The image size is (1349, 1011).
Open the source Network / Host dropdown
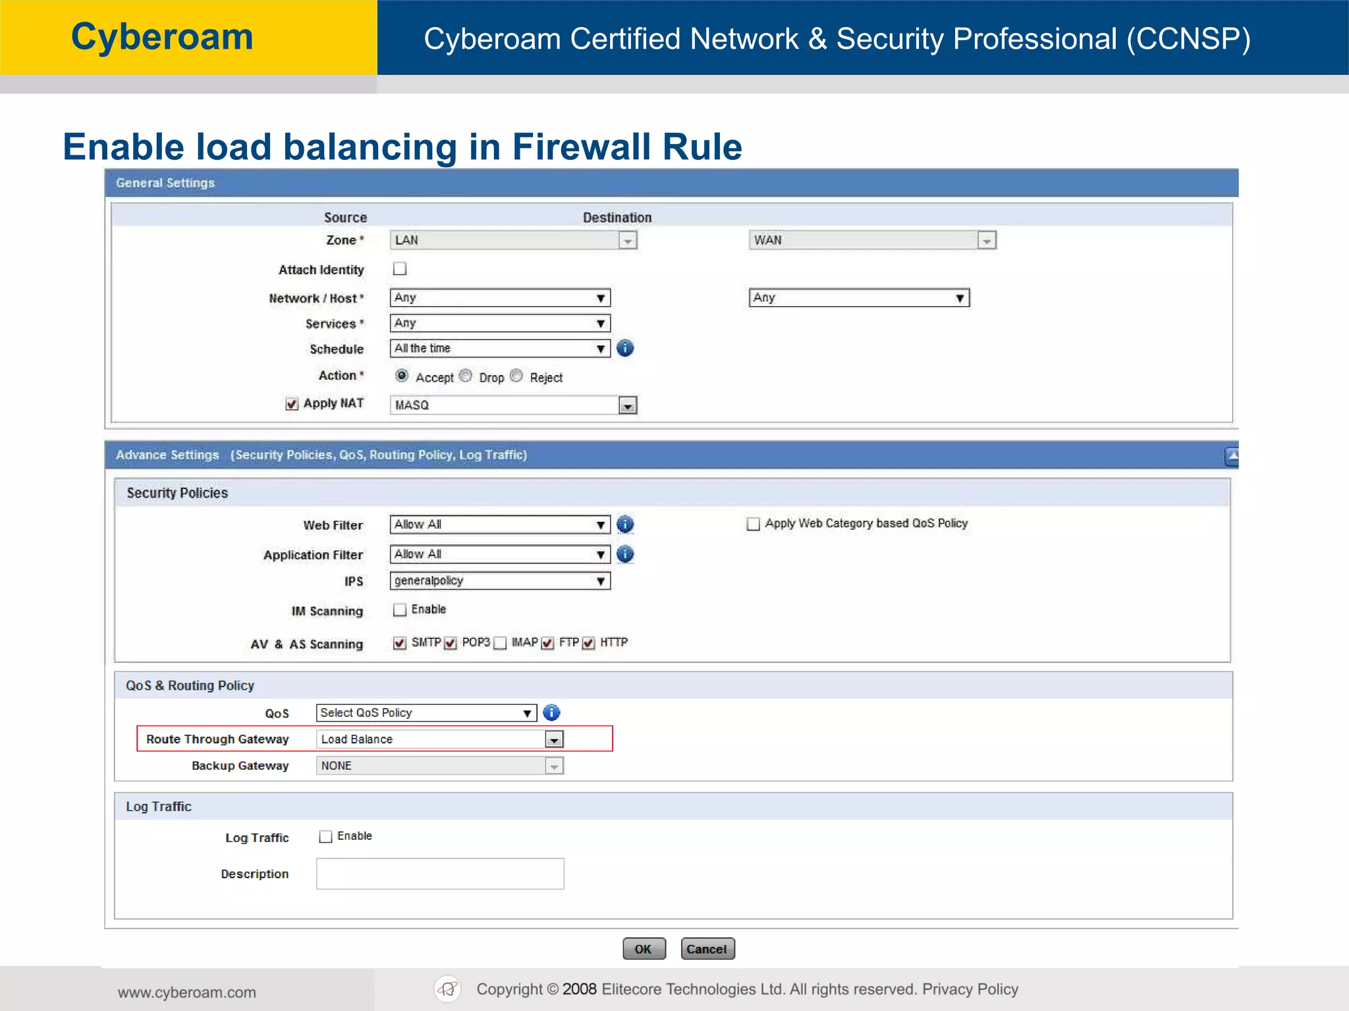500,298
